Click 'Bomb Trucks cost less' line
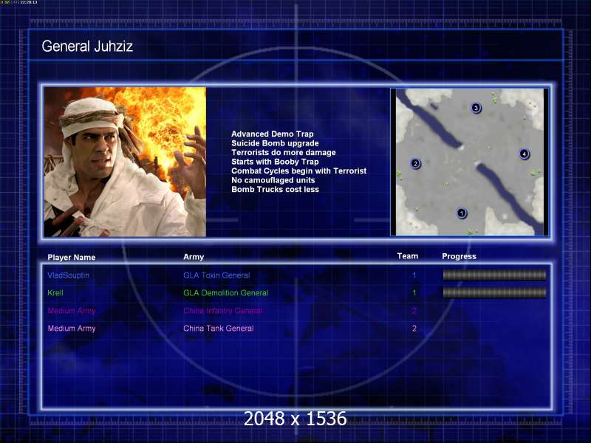This screenshot has height=443, width=591. [x=275, y=190]
